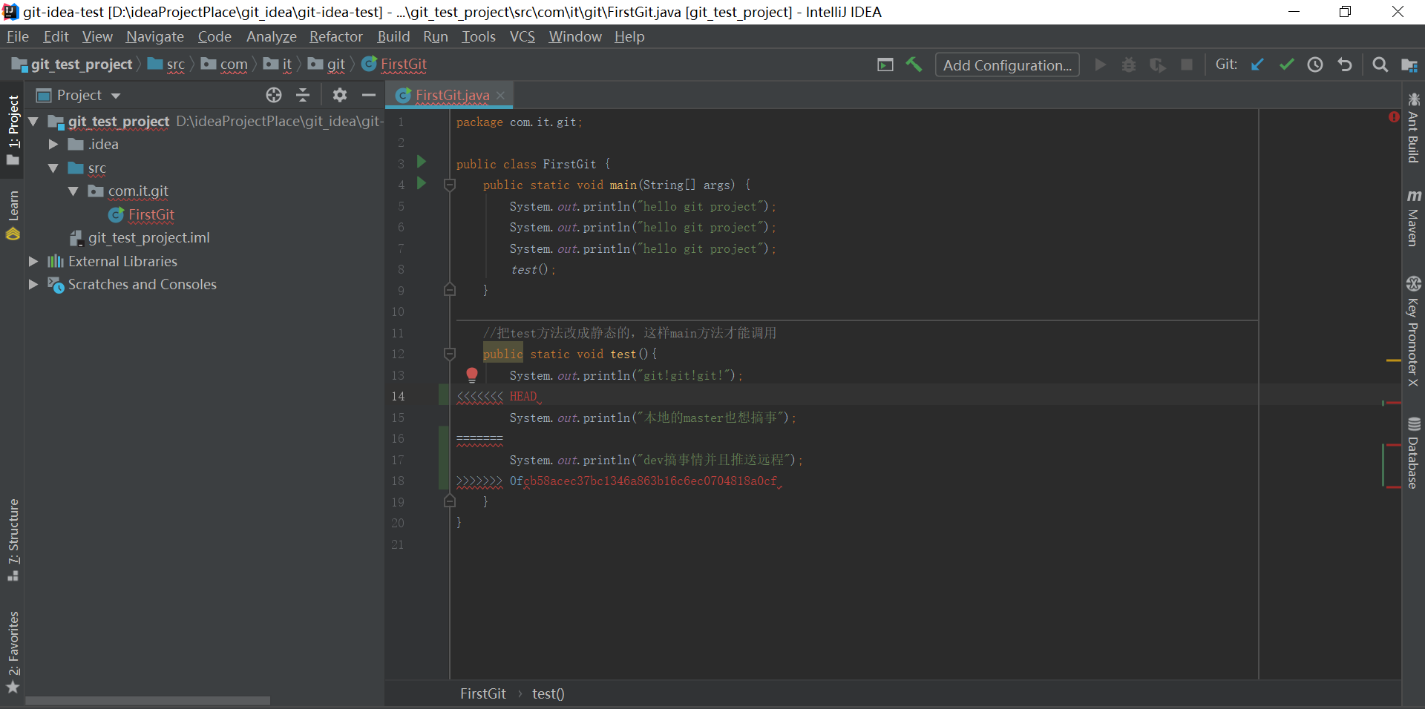Click Collapse All icon in Project panel
Screen dimensions: 1425x709
pos(303,95)
